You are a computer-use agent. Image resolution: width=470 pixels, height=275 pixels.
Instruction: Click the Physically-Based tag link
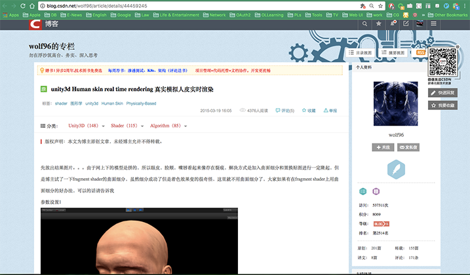pos(141,103)
